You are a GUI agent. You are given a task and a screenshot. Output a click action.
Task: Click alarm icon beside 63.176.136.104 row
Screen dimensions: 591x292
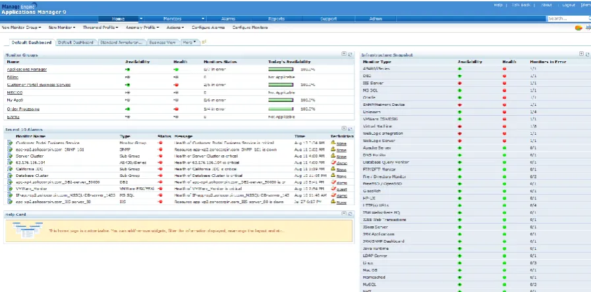(x=10, y=162)
